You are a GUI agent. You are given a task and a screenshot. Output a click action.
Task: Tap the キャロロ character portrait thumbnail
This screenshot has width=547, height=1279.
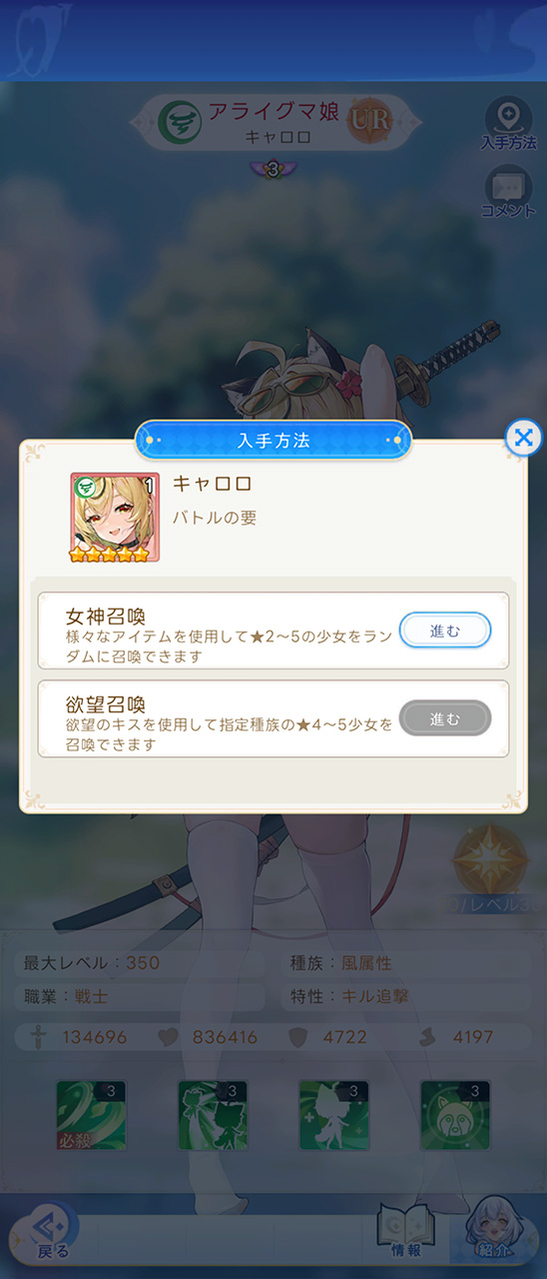[115, 518]
